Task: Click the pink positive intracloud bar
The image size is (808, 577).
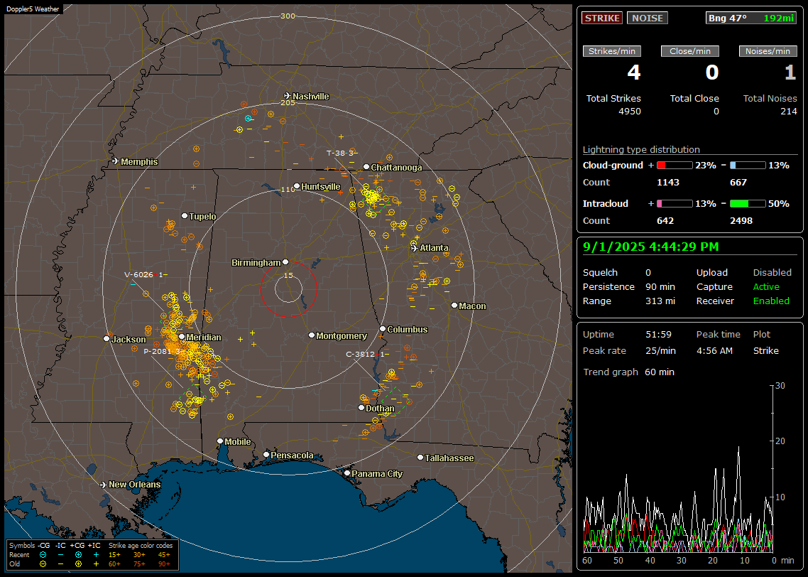Action: click(675, 204)
